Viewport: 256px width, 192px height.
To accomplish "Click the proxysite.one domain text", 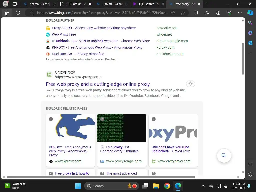I will tap(167, 28).
